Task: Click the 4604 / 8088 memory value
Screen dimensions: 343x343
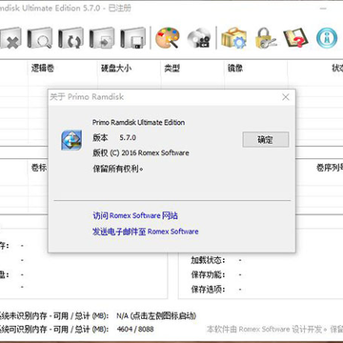Action: [x=135, y=329]
